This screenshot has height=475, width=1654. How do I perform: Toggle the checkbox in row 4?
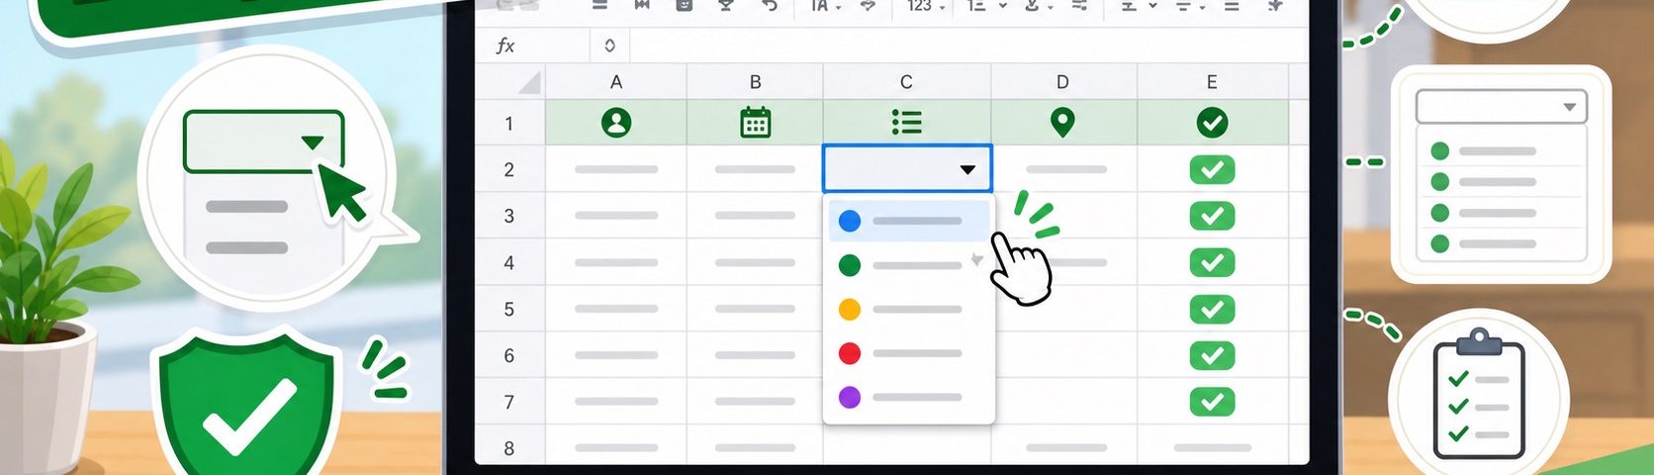pyautogui.click(x=1212, y=262)
